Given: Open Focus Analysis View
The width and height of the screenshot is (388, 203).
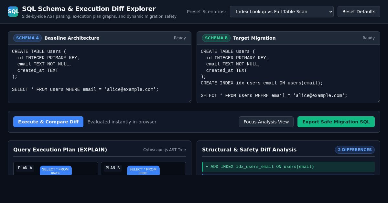Looking at the screenshot, I should [266, 122].
